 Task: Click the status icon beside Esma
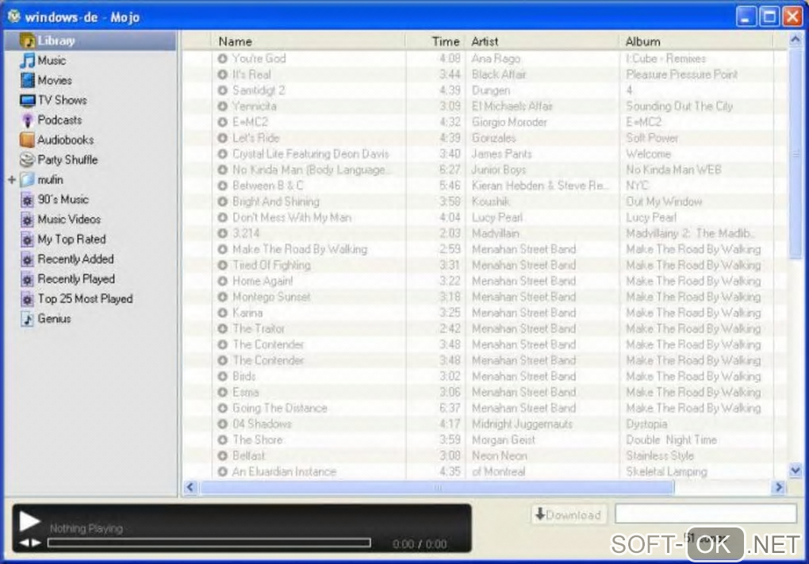point(222,392)
